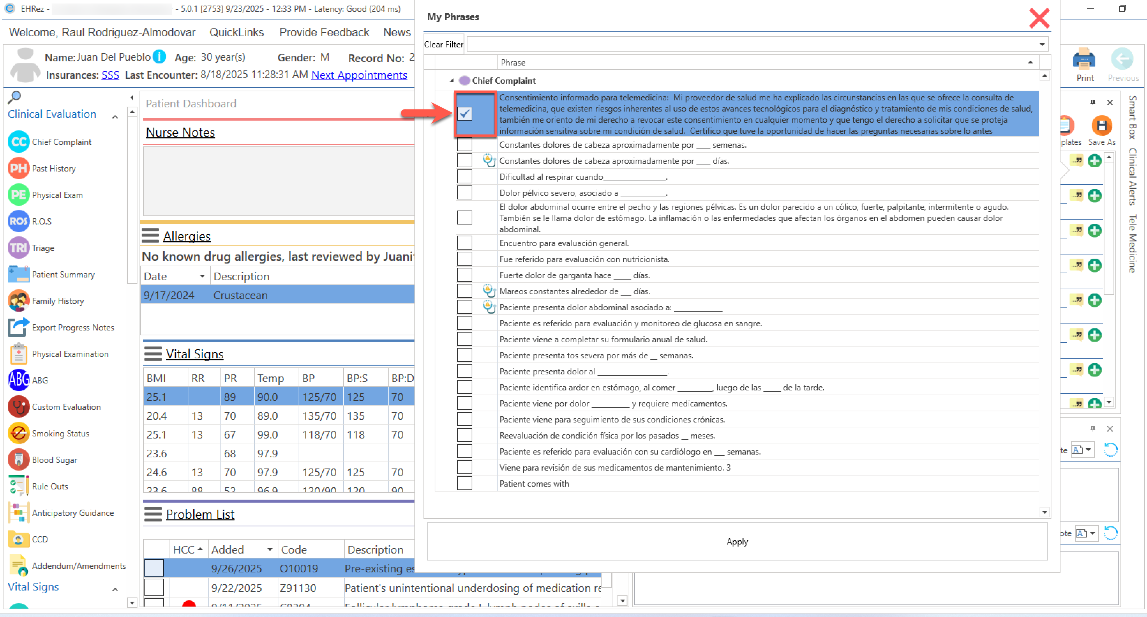Open the search magnifier above Clinical Evaluation
The width and height of the screenshot is (1147, 617).
pos(14,97)
